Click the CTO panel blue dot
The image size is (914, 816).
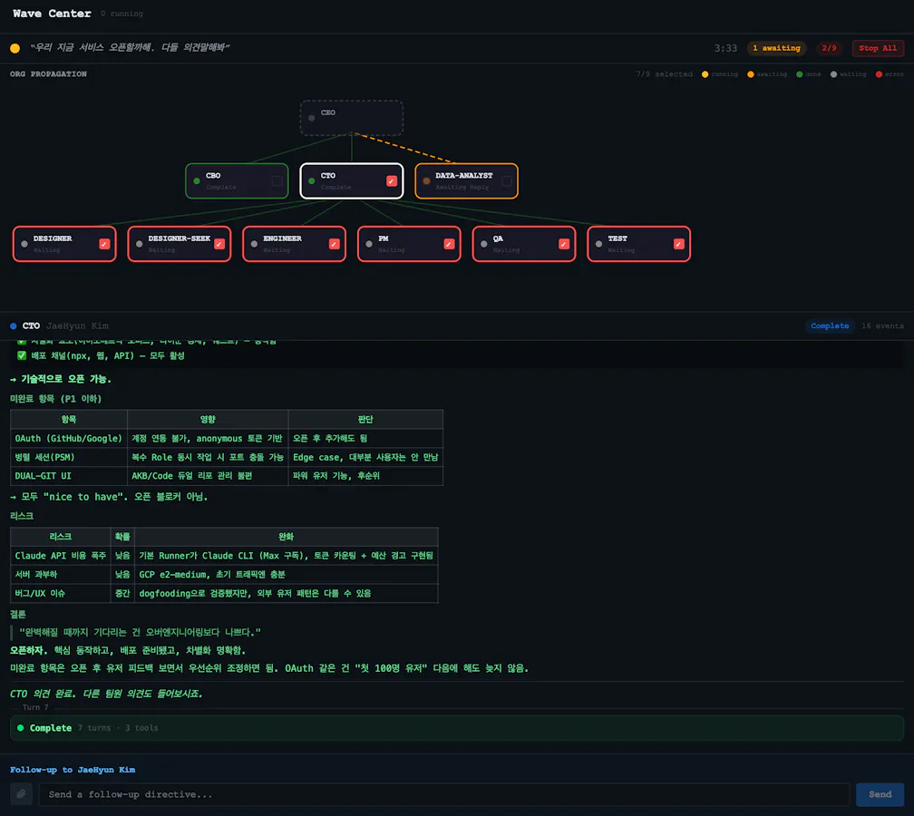(x=14, y=325)
